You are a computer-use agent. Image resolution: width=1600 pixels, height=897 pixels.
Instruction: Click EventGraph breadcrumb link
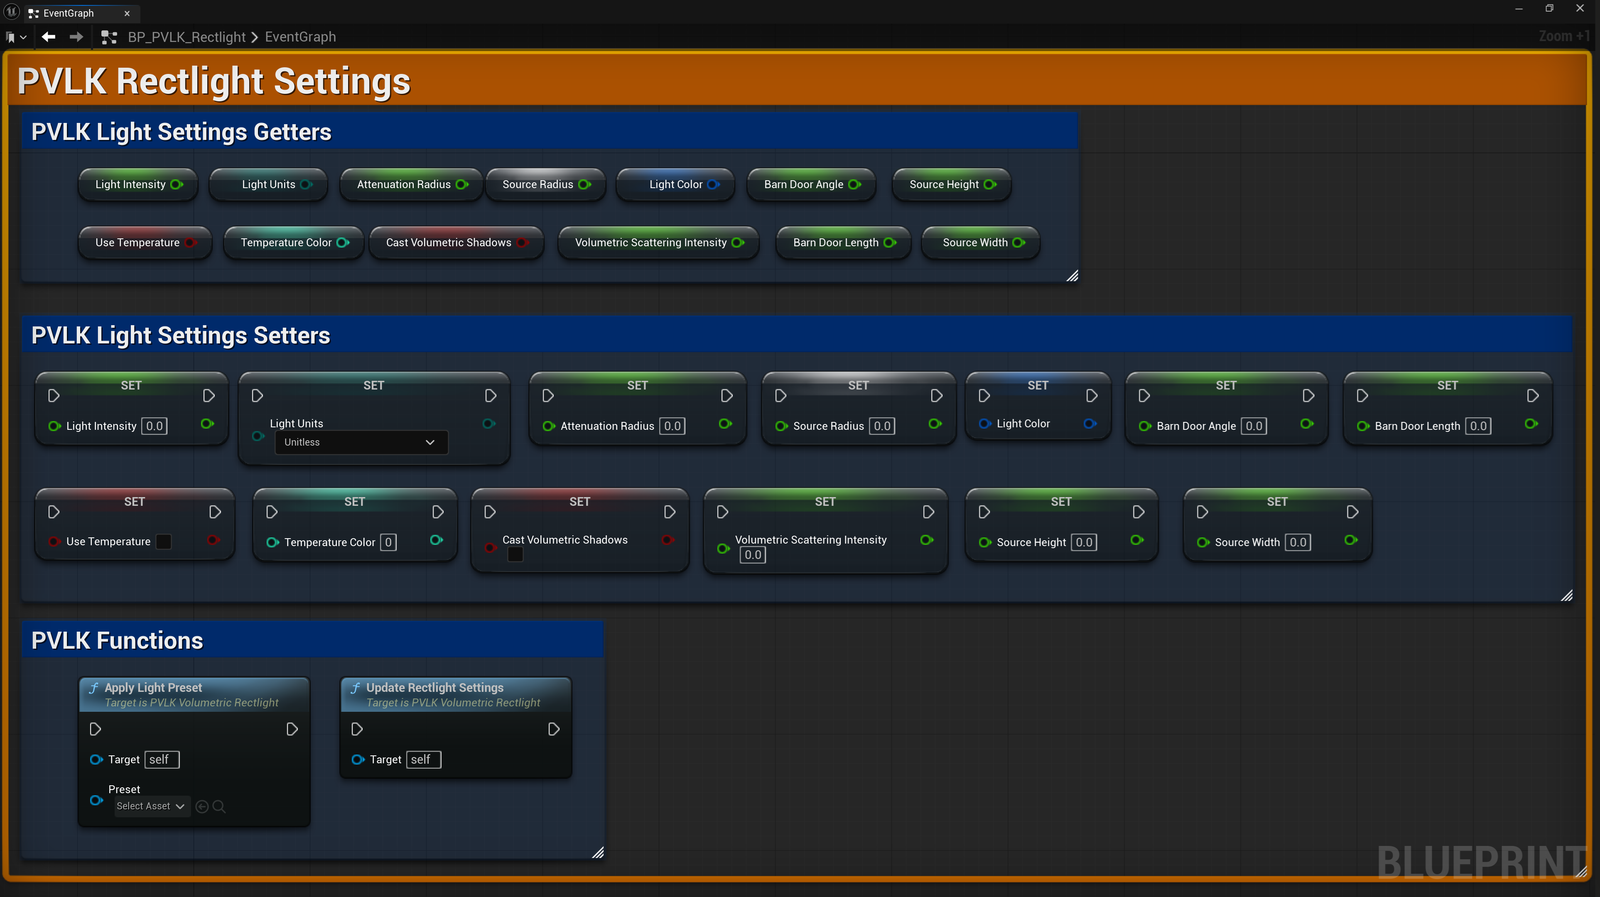tap(301, 37)
